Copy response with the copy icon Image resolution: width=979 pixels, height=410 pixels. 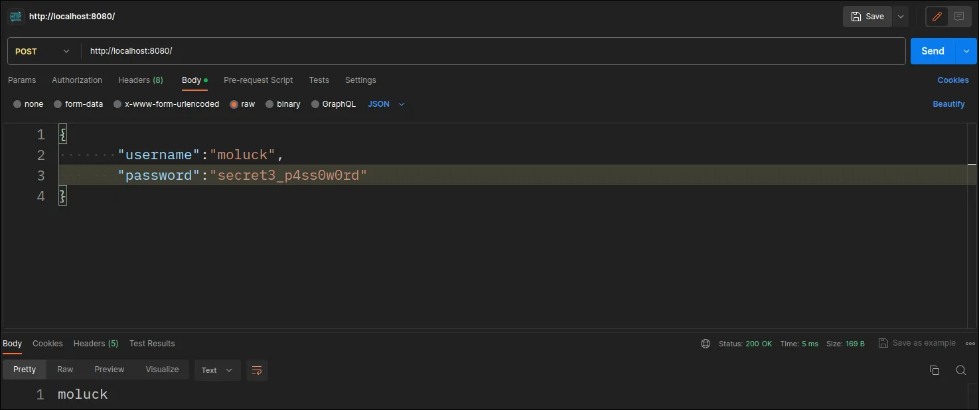(935, 370)
